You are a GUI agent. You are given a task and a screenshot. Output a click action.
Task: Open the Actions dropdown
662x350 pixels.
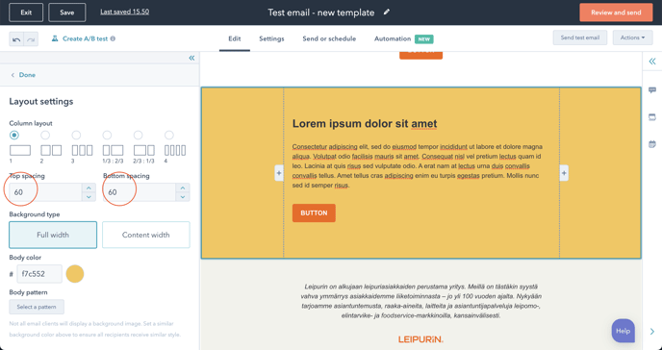pyautogui.click(x=632, y=37)
